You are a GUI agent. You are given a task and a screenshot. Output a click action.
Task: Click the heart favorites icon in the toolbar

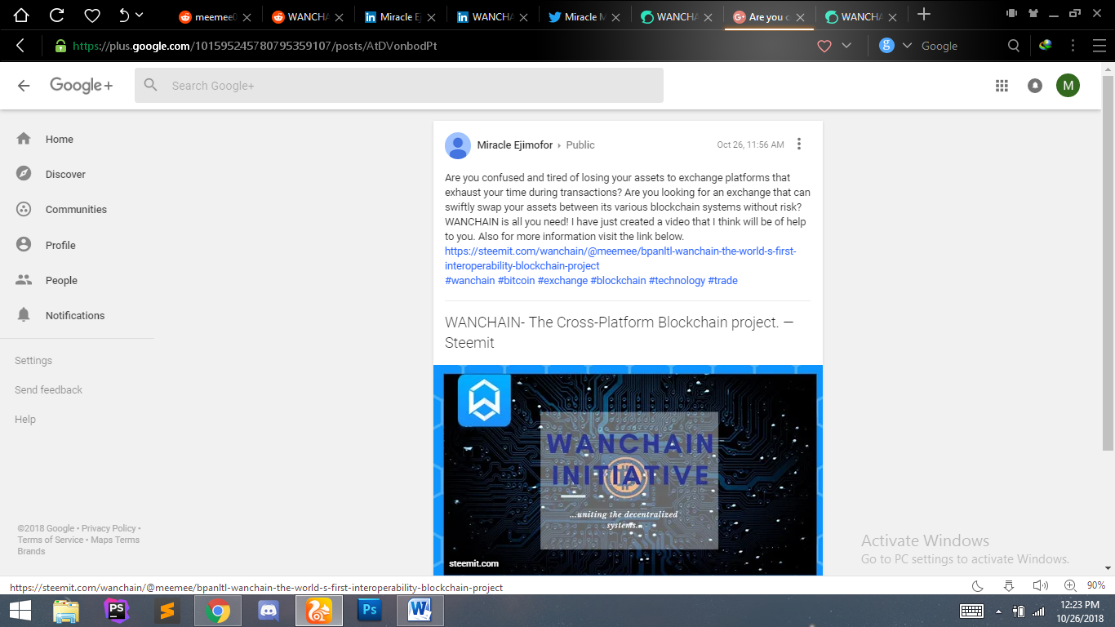92,15
